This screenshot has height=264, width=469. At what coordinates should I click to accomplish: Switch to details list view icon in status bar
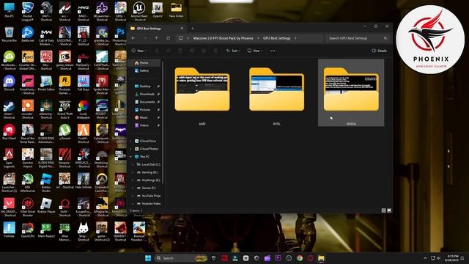384,210
